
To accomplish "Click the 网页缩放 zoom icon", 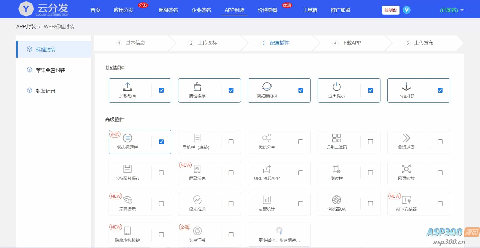I will pos(406,169).
